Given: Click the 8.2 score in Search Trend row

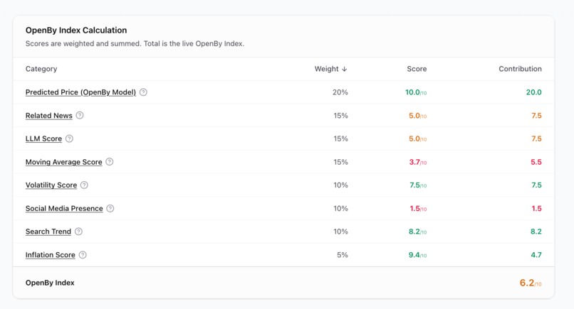Looking at the screenshot, I should pyautogui.click(x=418, y=232).
